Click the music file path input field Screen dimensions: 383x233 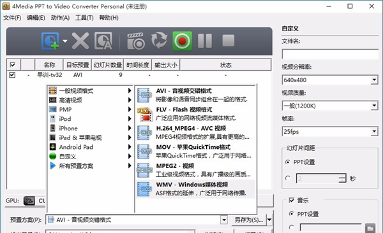click(331, 228)
